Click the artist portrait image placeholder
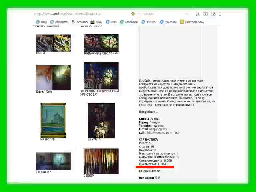 click(170, 52)
